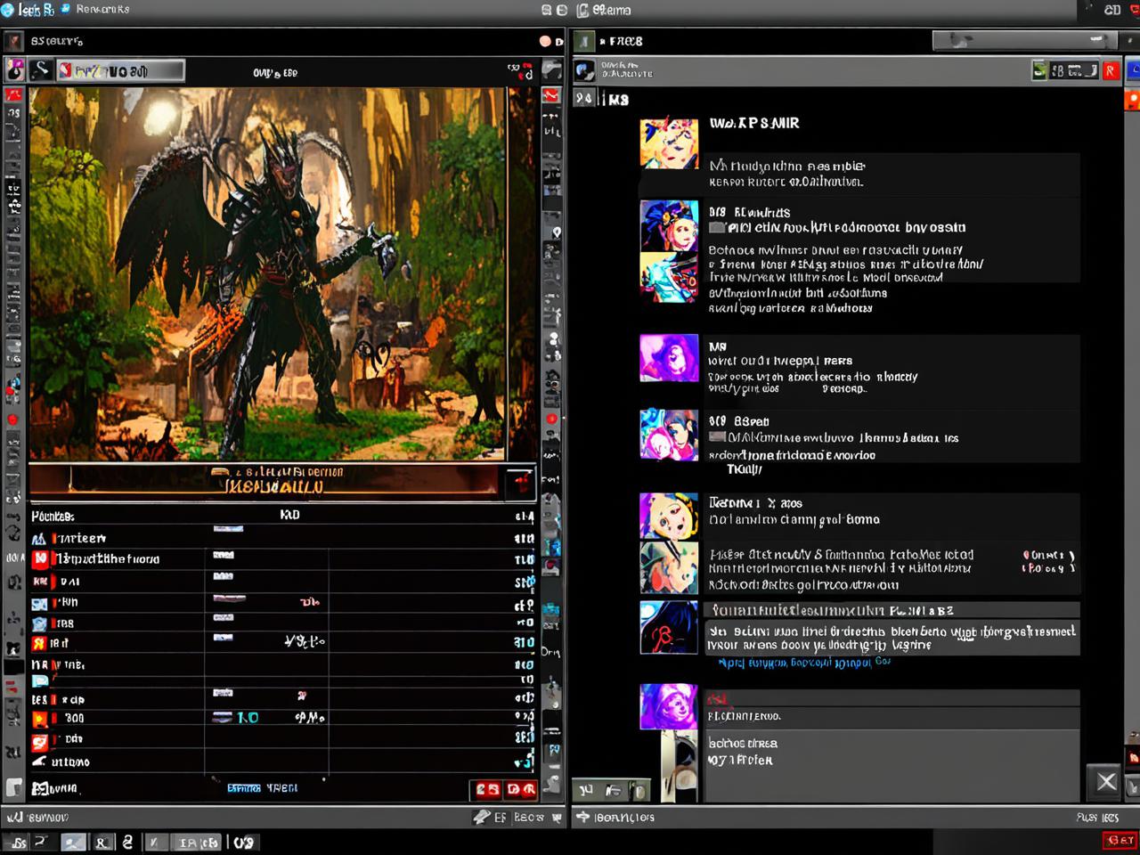Click the globe icon in top left corner
The width and height of the screenshot is (1140, 855).
click(7, 10)
